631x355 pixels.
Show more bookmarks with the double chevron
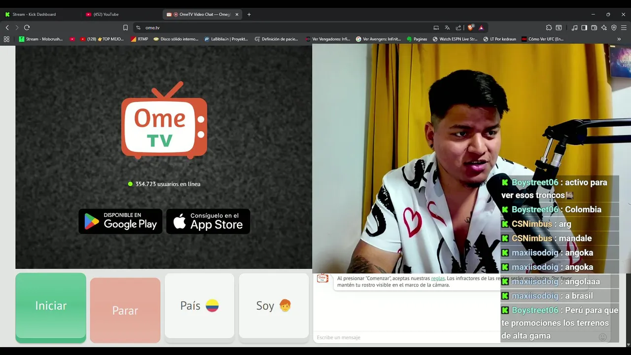tap(619, 39)
